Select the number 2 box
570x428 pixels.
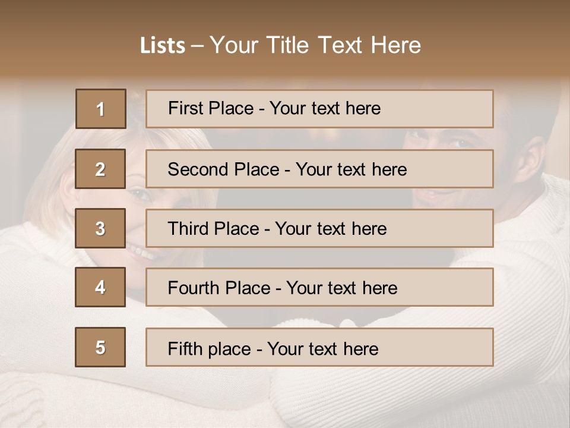click(x=100, y=169)
